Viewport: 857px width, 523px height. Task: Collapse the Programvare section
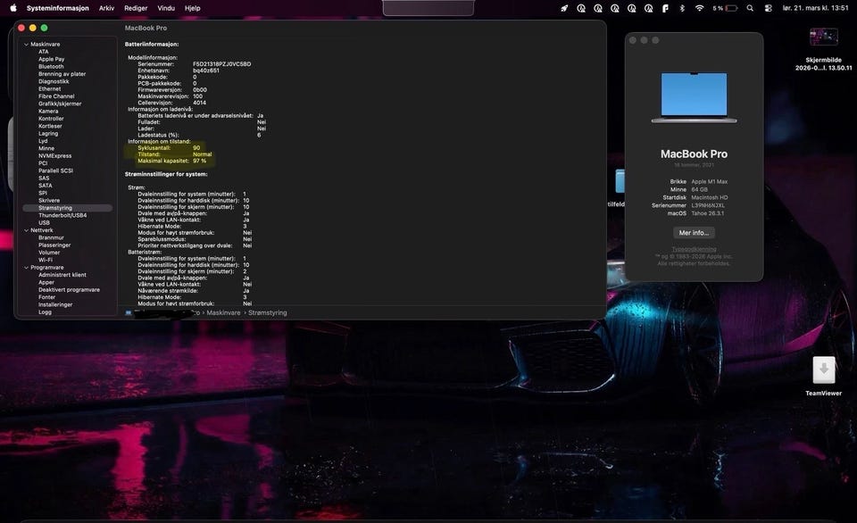click(26, 267)
